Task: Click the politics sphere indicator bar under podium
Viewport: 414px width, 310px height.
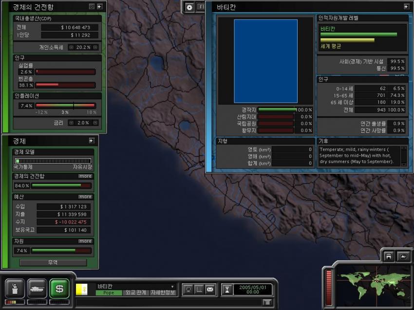Action: [15, 302]
